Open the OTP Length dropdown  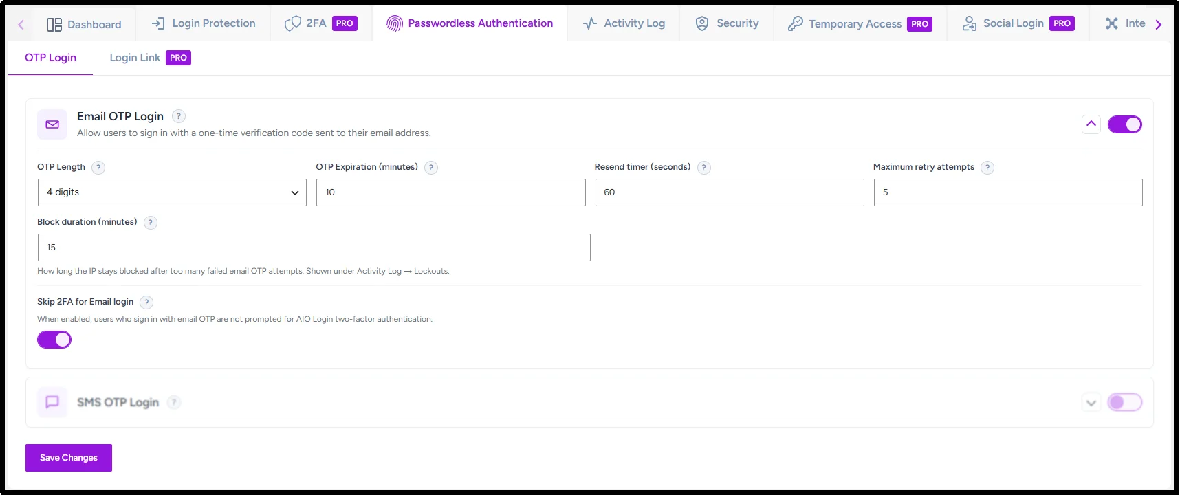point(172,192)
